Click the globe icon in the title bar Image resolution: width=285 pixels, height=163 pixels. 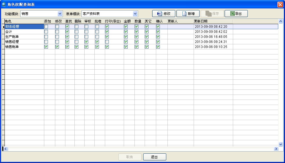tap(4, 4)
